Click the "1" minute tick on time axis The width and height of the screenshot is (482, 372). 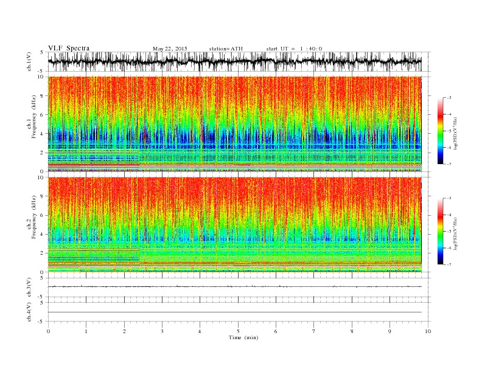point(86,331)
